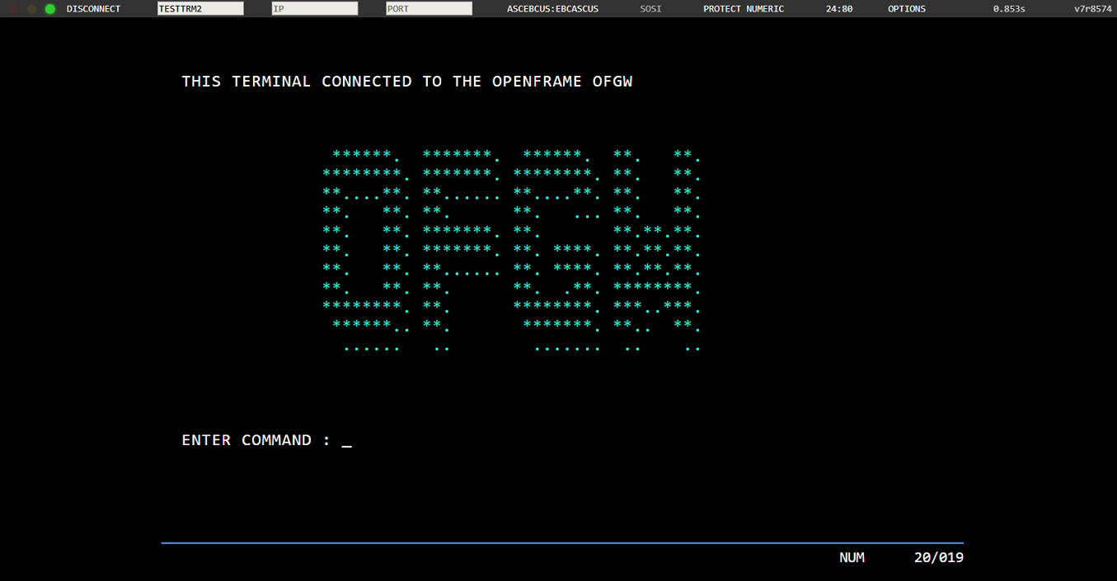1117x581 pixels.
Task: Click the OPENFRAME OFGW connection banner text
Action: [407, 82]
